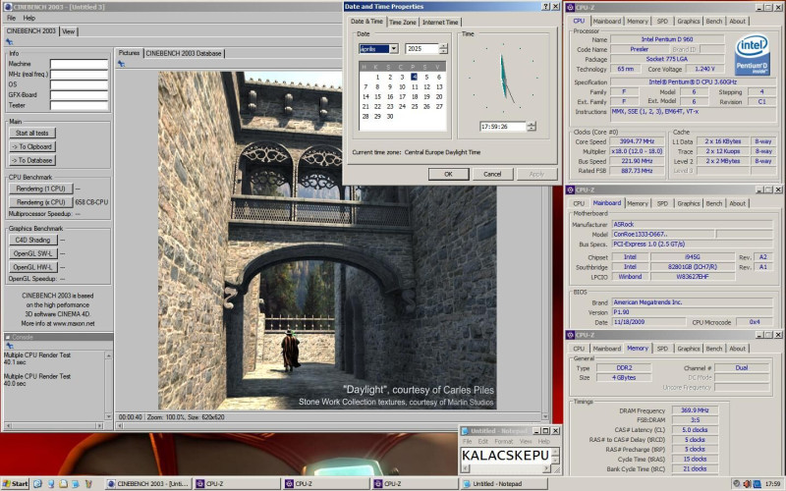
Task: Open the month dropdown showing április
Action: 394,48
